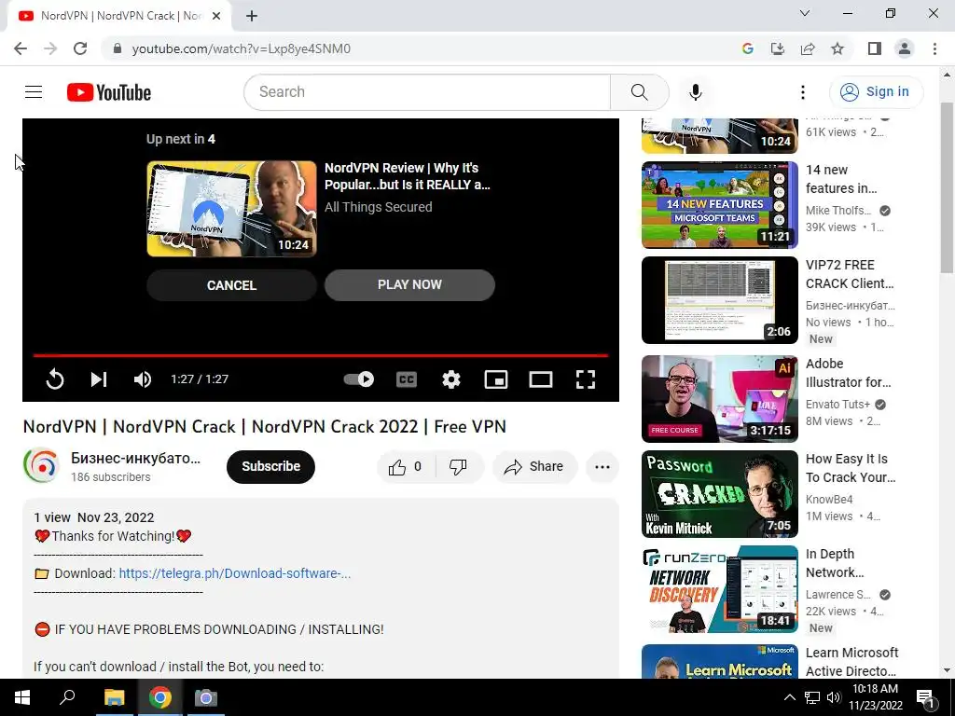955x716 pixels.
Task: Skip to the next video
Action: (x=99, y=379)
